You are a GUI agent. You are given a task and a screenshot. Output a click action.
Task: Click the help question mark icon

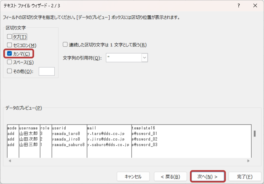[x=239, y=6]
